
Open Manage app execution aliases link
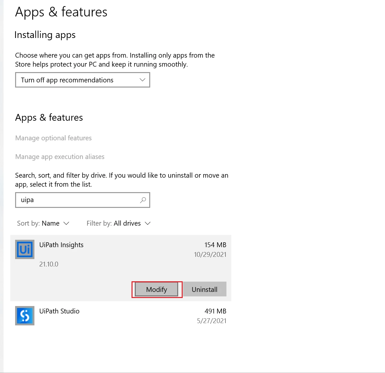coord(60,157)
